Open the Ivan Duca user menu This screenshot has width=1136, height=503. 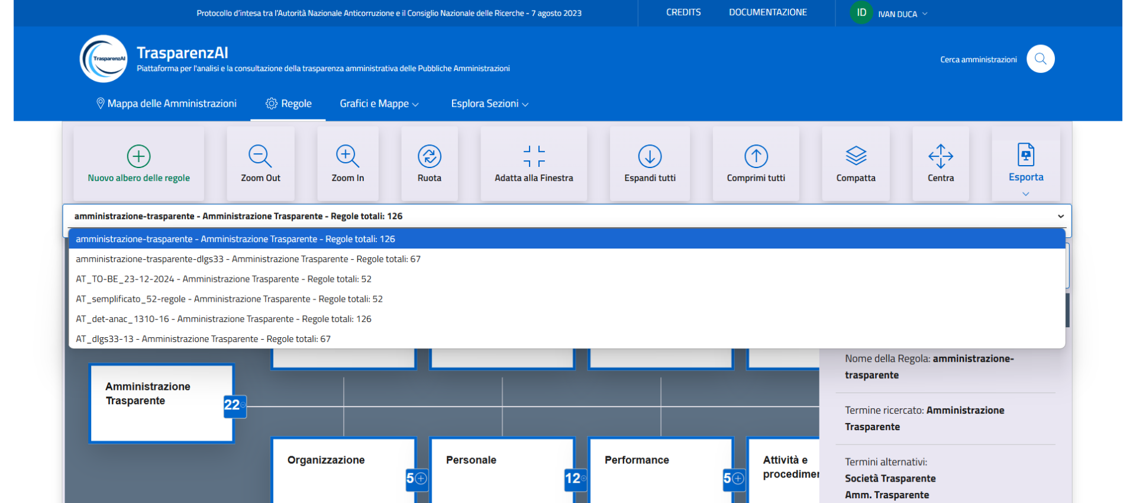[902, 14]
